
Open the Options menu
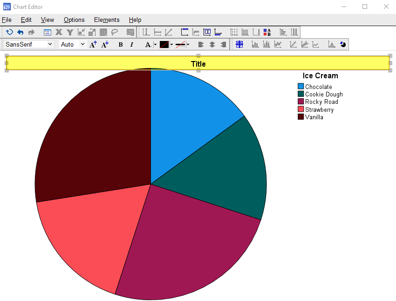(x=74, y=20)
